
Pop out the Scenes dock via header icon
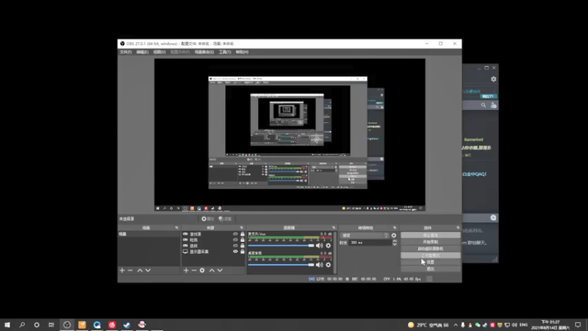176,228
